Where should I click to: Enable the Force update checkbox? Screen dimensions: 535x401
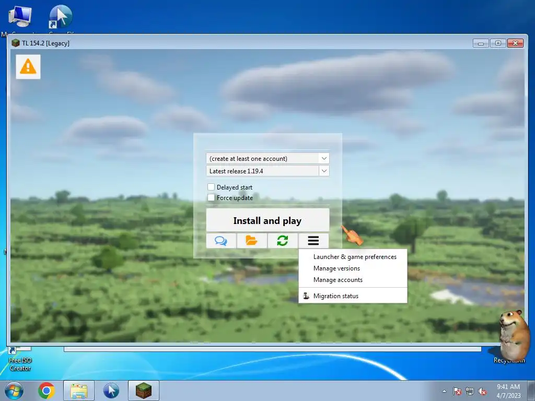click(211, 197)
